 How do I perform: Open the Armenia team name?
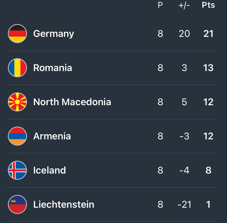coord(52,136)
